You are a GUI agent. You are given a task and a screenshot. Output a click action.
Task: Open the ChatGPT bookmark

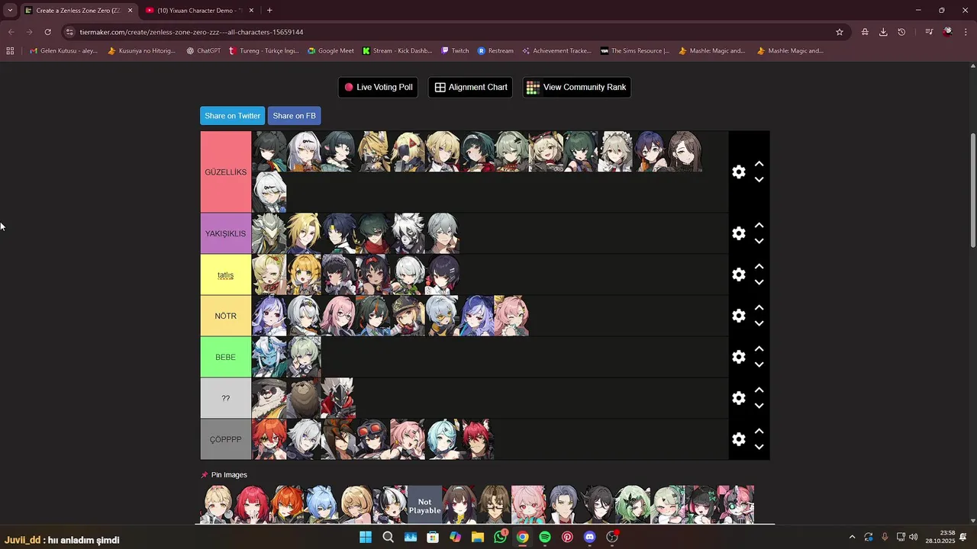pyautogui.click(x=203, y=51)
